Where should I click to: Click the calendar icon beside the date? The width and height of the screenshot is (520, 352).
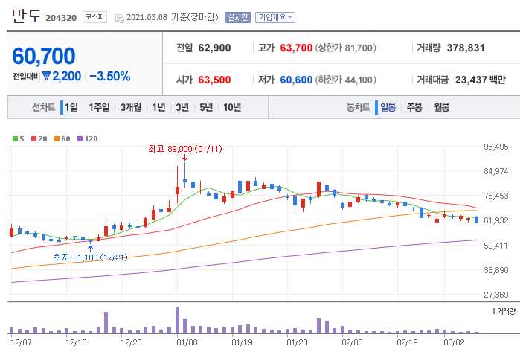(119, 18)
